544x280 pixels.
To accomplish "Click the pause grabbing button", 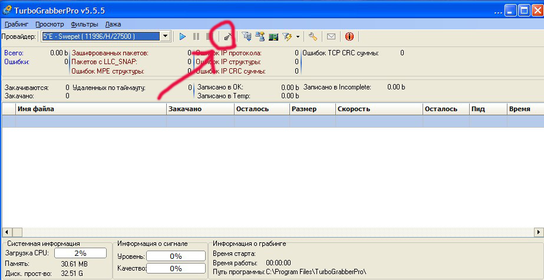I will (x=196, y=36).
